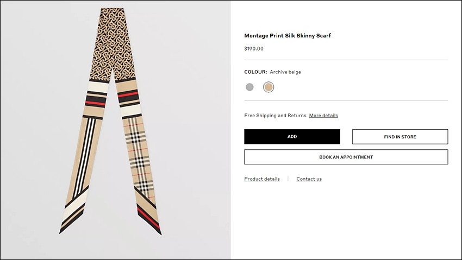462x260 pixels.
Task: Click the white stripe band on the left tail
Action: [x=98, y=86]
